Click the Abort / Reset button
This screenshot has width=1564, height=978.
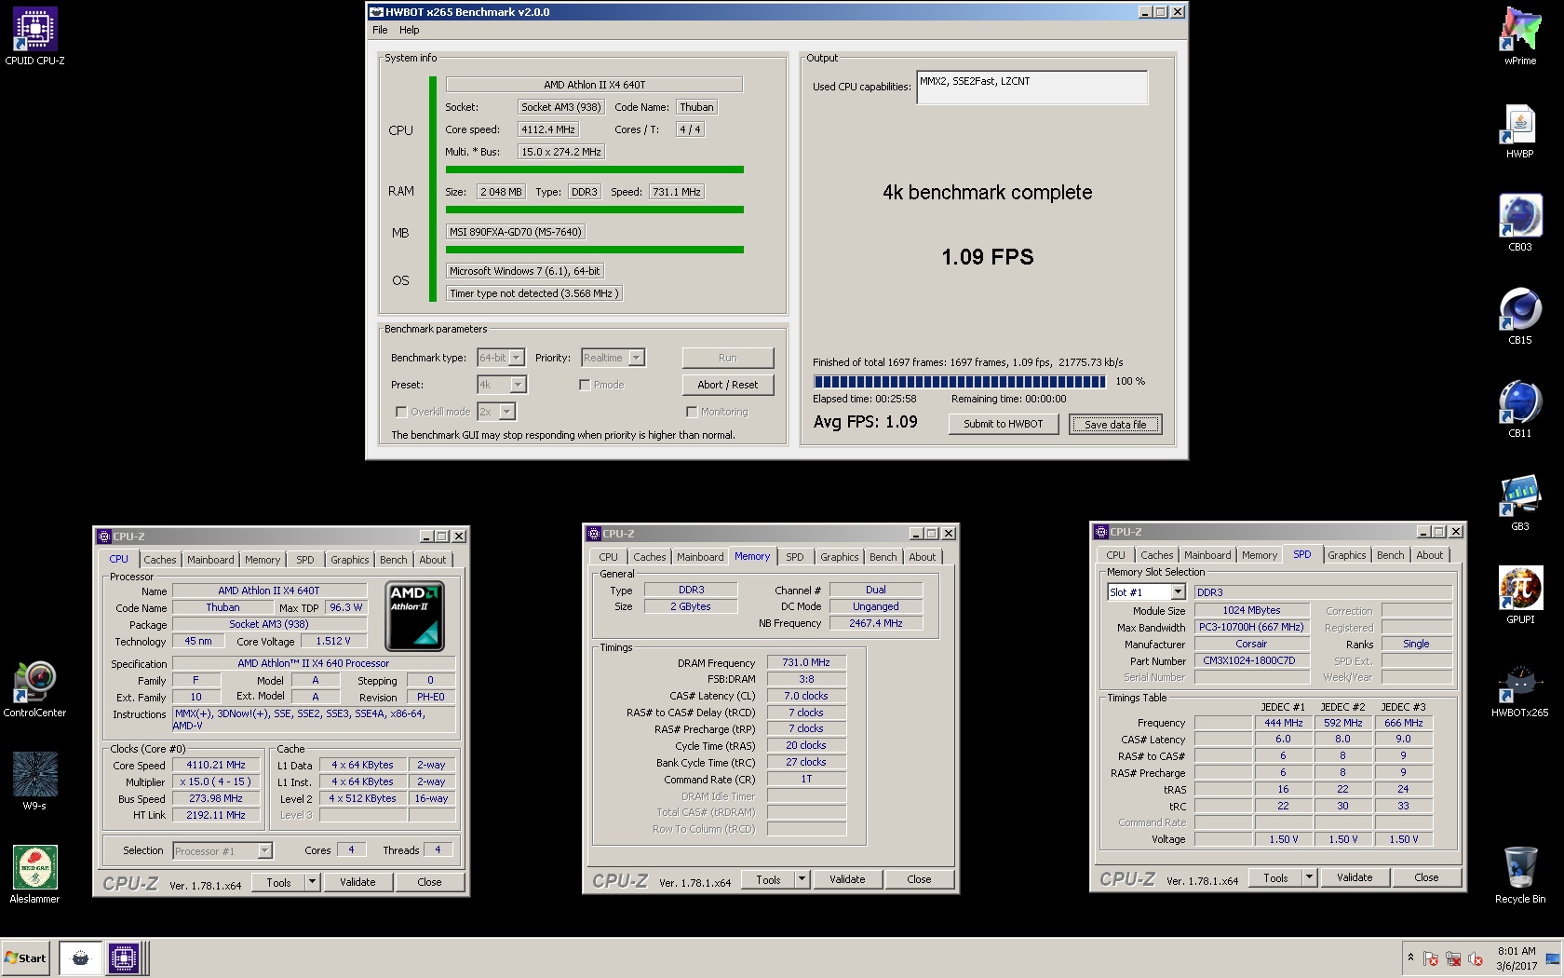tap(727, 385)
